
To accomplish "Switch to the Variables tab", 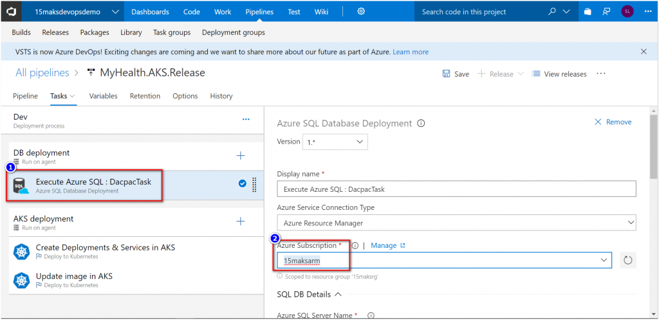I will click(103, 96).
